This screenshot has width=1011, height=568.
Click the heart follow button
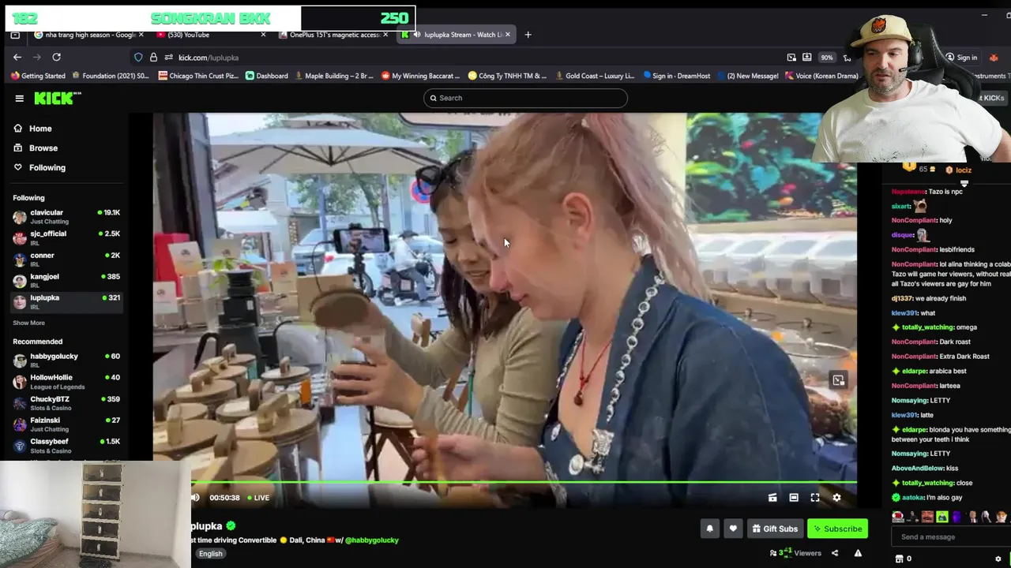(x=733, y=529)
